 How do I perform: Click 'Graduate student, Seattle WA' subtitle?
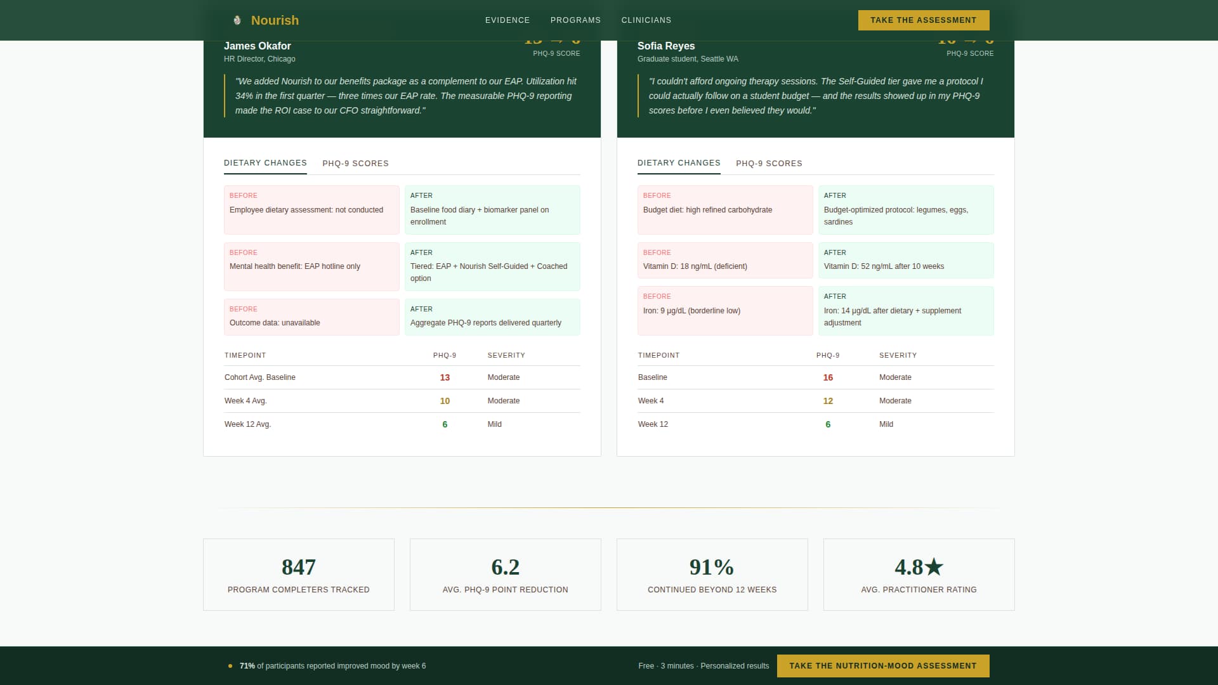pyautogui.click(x=688, y=59)
